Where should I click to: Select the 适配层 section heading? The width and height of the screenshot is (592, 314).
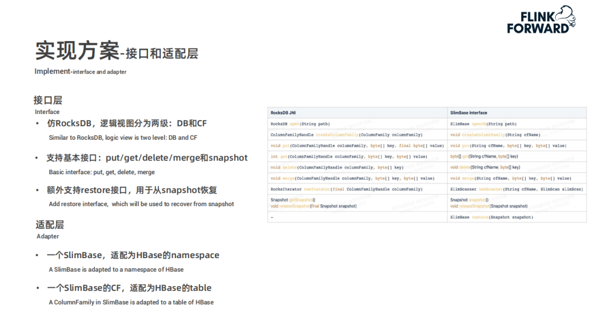50,225
